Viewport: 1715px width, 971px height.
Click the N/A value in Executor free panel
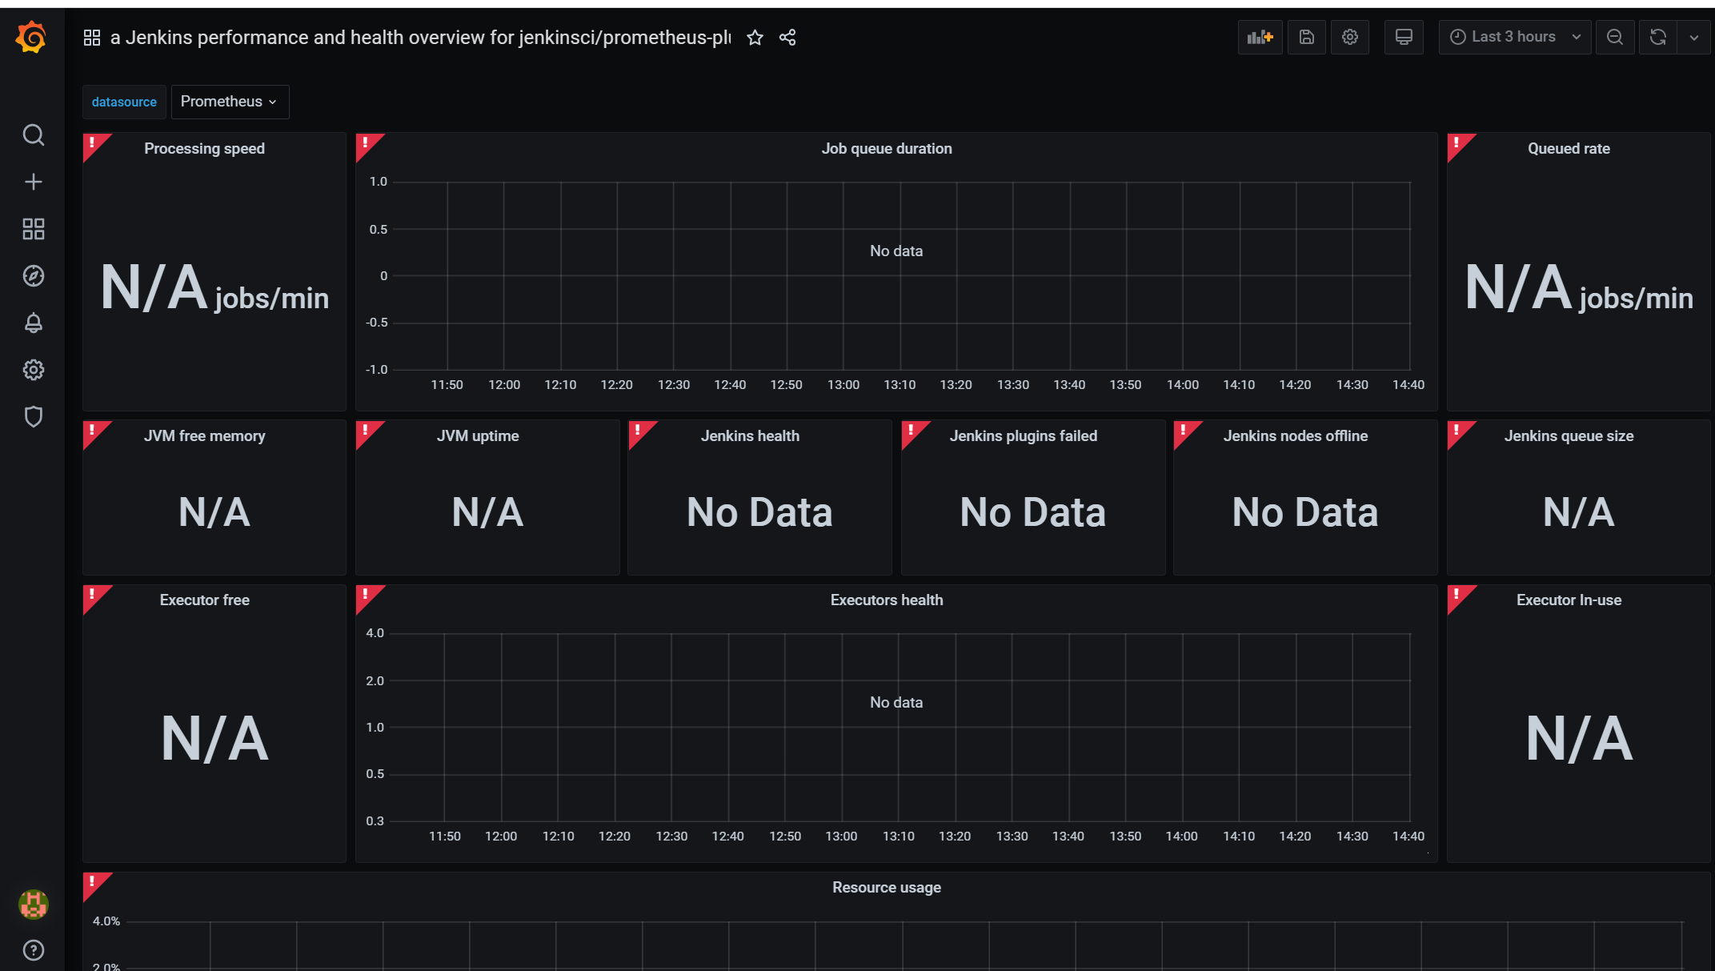[214, 739]
